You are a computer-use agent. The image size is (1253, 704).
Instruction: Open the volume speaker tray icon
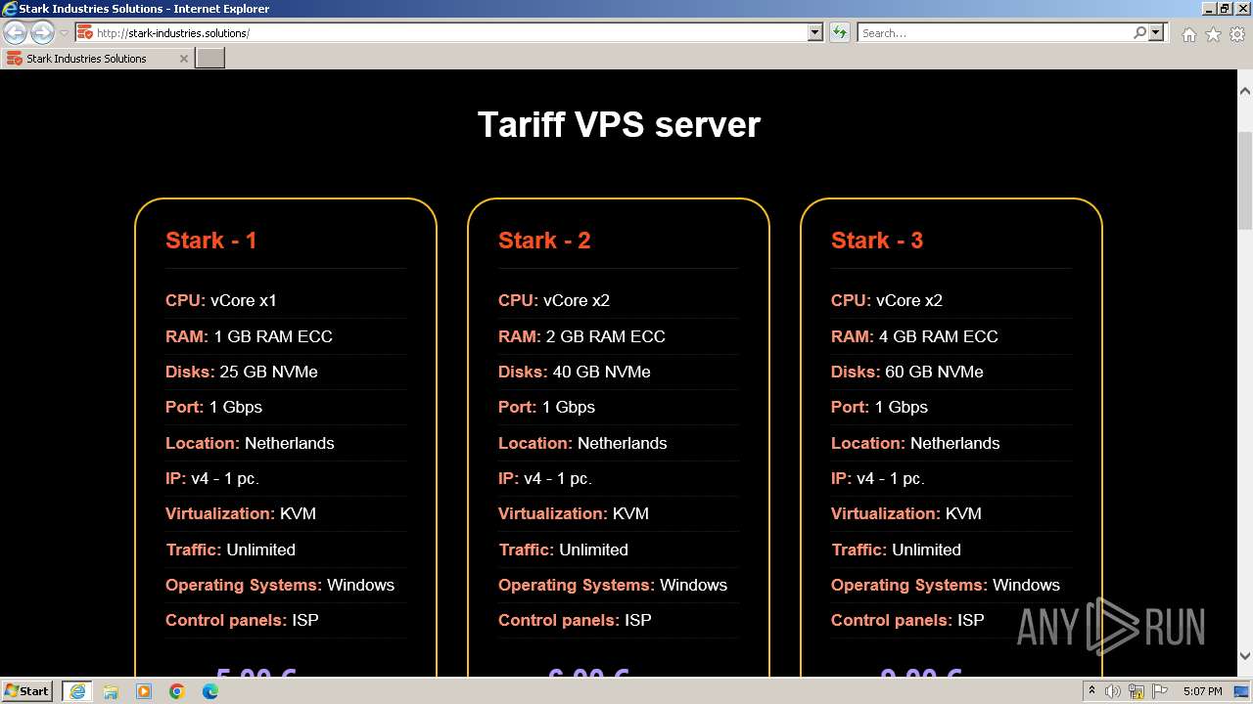pyautogui.click(x=1113, y=691)
